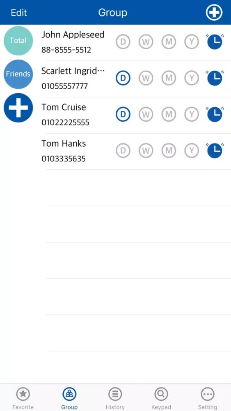This screenshot has height=411, width=231.
Task: Open the Setting tab
Action: tap(207, 398)
